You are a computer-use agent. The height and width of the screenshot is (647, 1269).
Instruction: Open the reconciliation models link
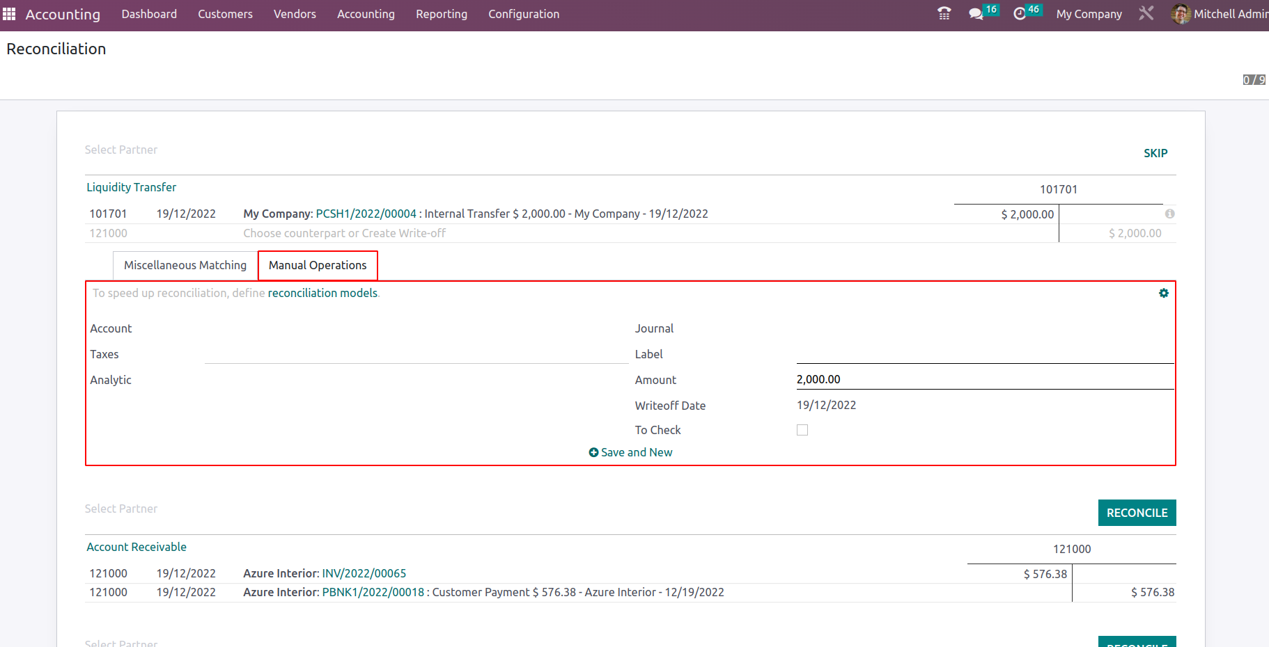(x=322, y=293)
